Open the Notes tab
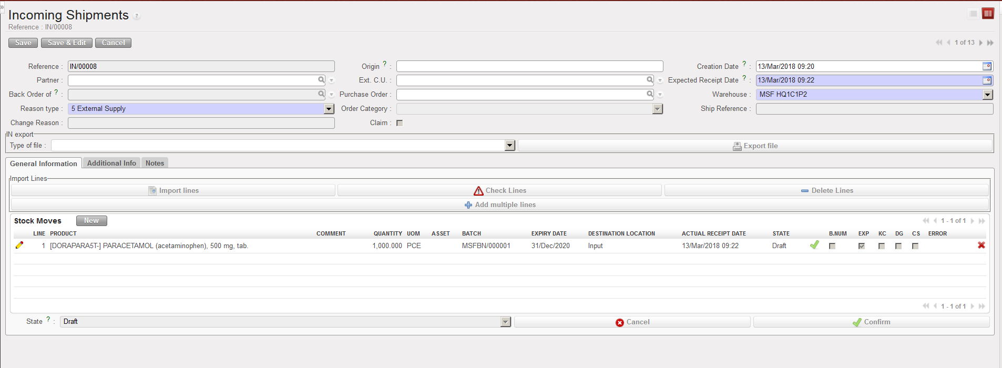 [155, 163]
